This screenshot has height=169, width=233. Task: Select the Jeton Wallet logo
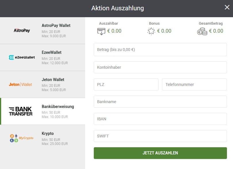click(20, 84)
